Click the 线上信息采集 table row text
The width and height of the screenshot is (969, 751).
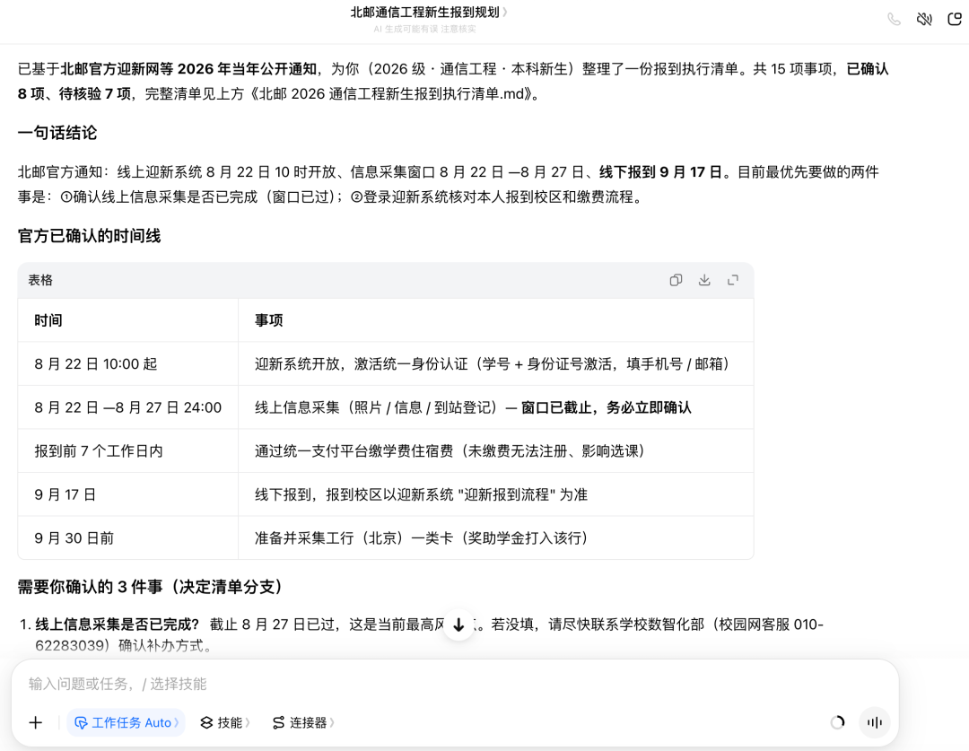click(473, 408)
